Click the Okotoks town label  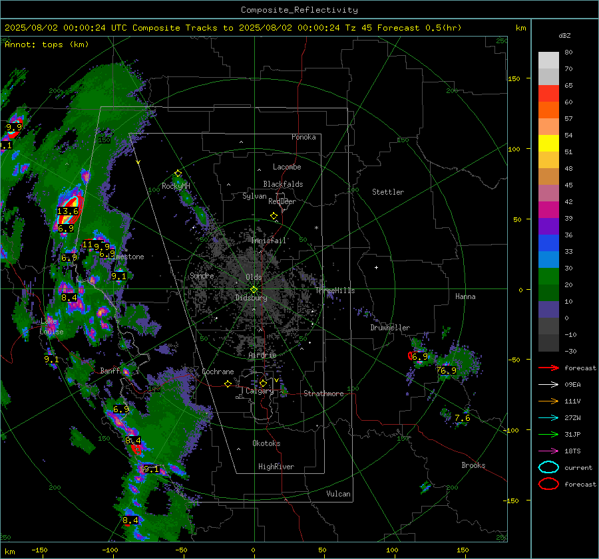[266, 443]
